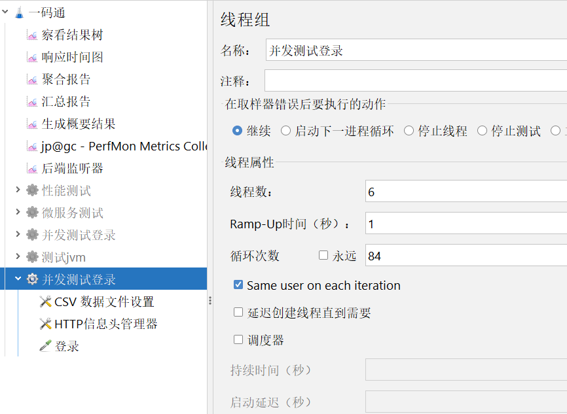The height and width of the screenshot is (414, 567).
Task: Click the 一码通 test plan flask icon
Action: (x=19, y=13)
